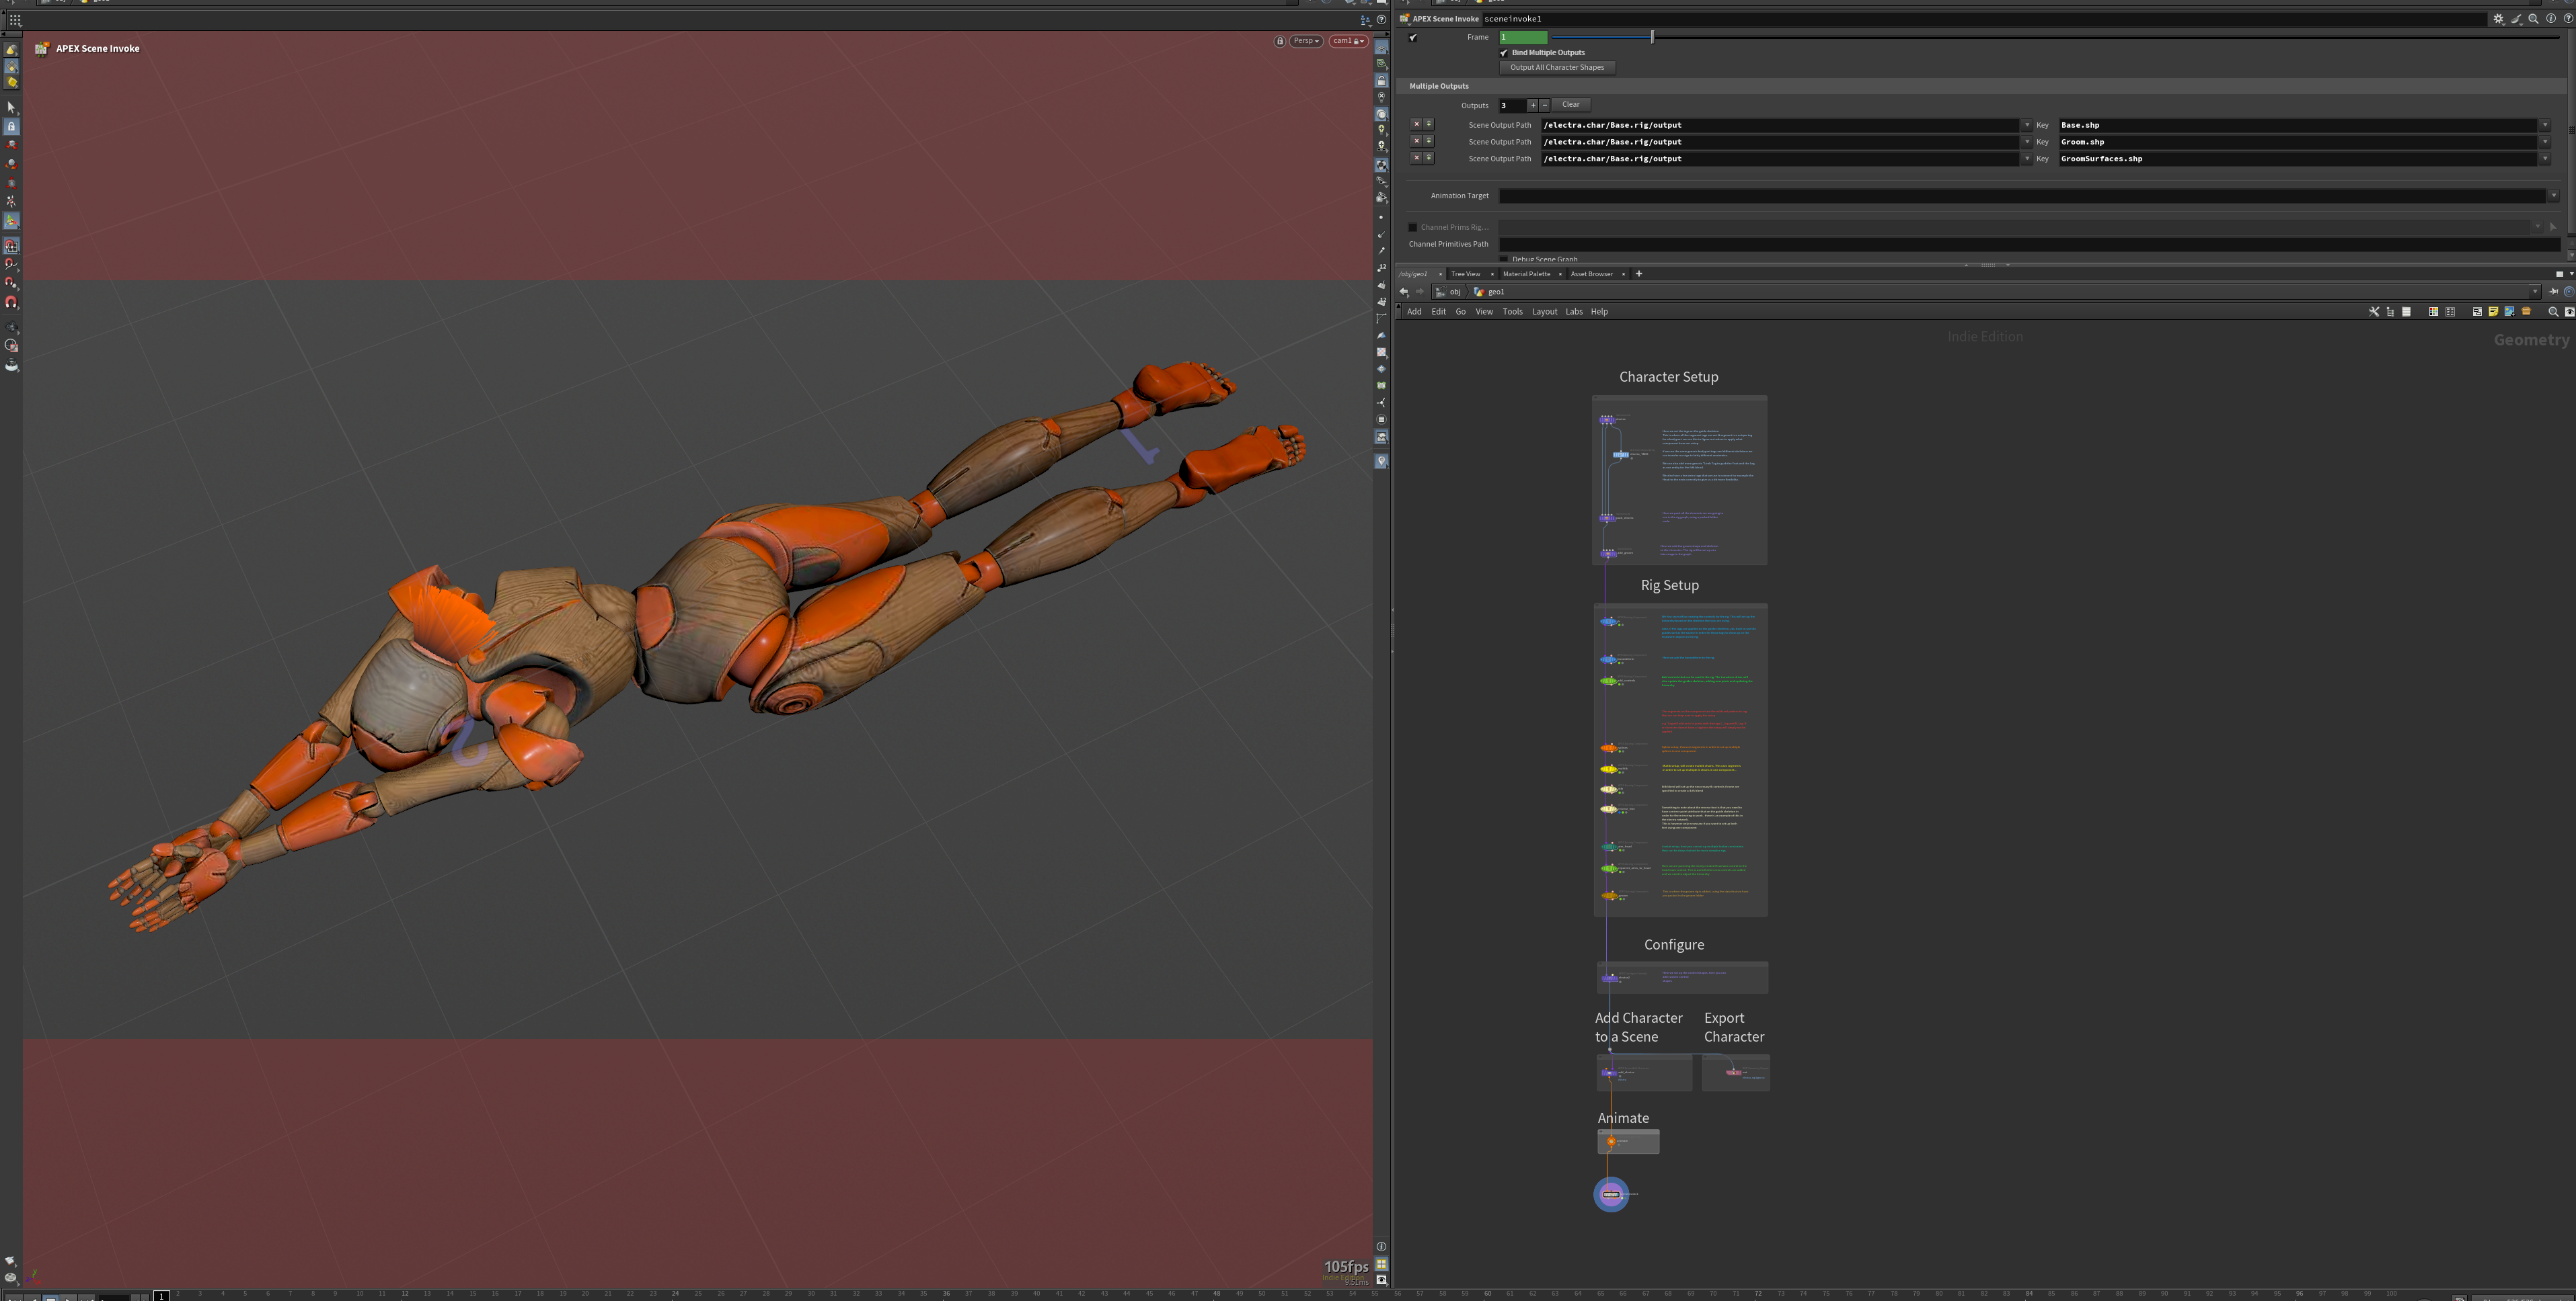The width and height of the screenshot is (2576, 1301).
Task: Insert output before Groom.shp row
Action: point(1428,142)
